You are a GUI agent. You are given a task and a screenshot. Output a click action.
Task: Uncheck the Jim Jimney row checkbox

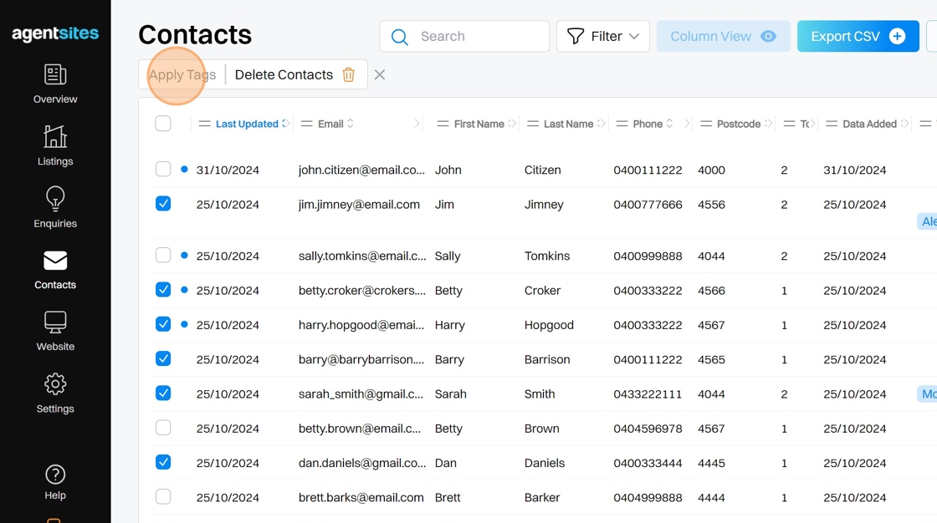[163, 204]
